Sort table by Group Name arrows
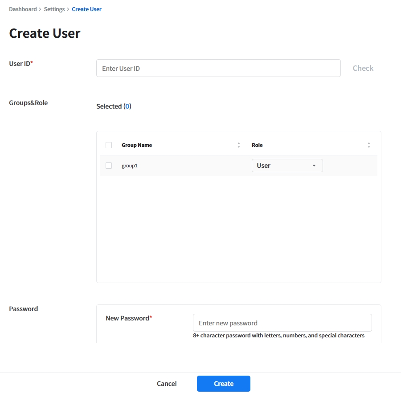Screen dimensions: 401x393 click(x=239, y=145)
